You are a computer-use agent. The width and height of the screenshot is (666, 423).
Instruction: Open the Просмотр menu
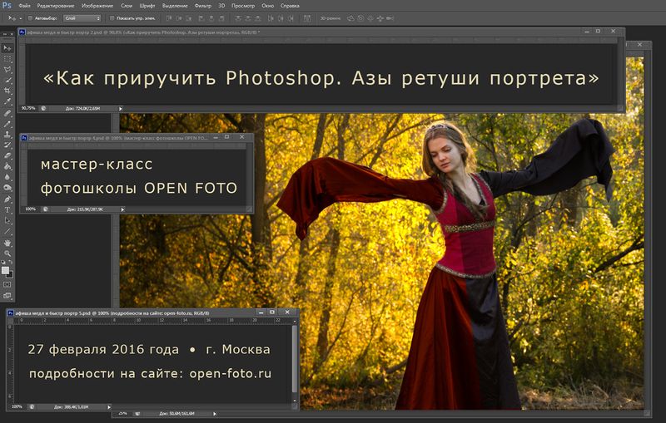243,6
